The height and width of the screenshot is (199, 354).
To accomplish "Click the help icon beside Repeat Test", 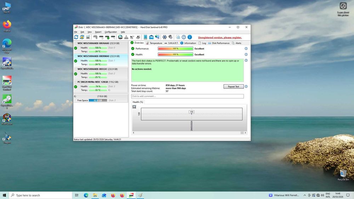I will 246,87.
